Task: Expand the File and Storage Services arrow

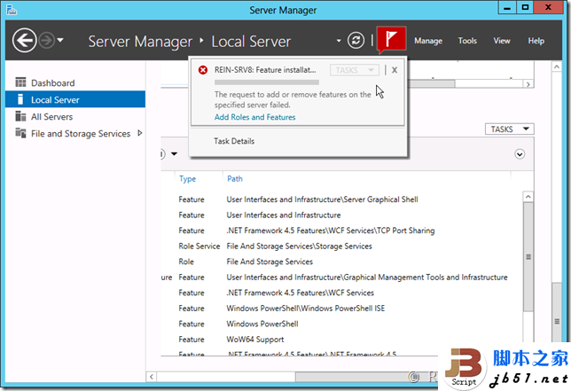Action: coord(138,134)
